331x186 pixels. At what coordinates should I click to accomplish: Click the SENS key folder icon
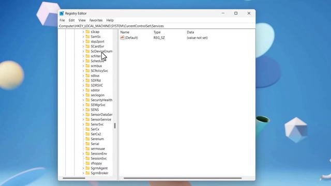(87, 110)
